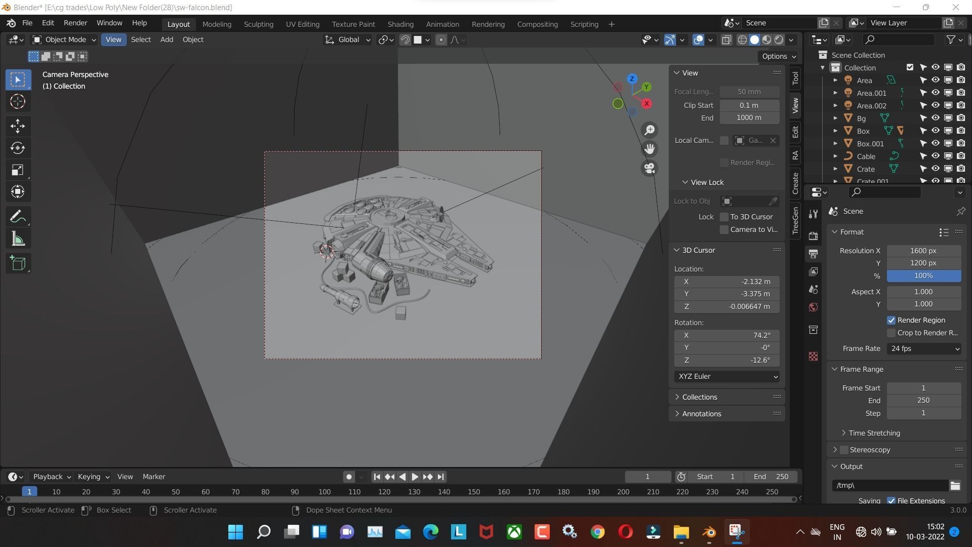Switch to the Modeling workspace tab
Image resolution: width=972 pixels, height=547 pixels.
coord(217,24)
